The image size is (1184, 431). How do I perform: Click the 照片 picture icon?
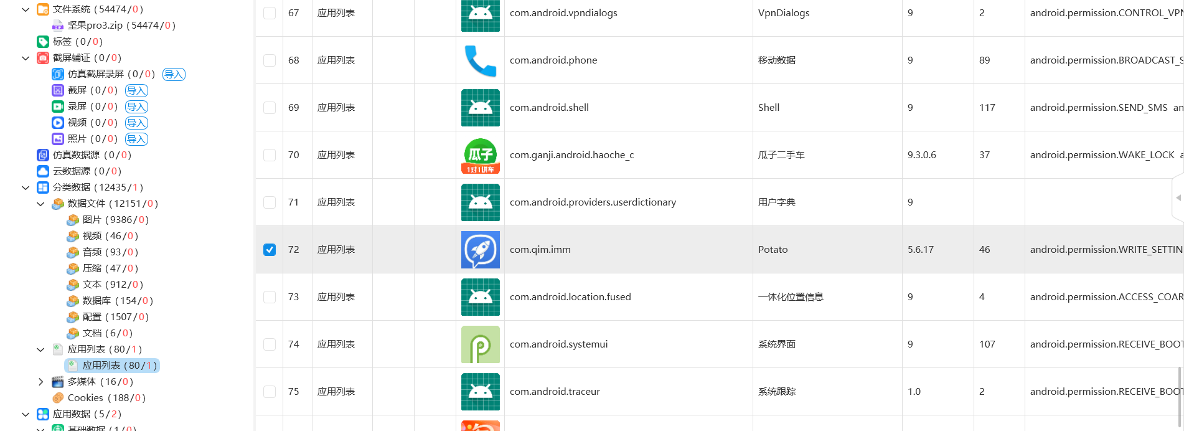(x=58, y=139)
